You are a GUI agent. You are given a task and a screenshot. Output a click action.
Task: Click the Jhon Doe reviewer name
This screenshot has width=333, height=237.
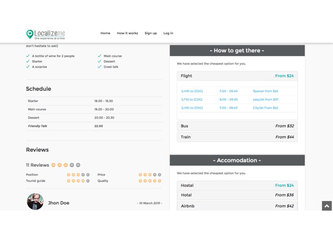click(x=58, y=203)
